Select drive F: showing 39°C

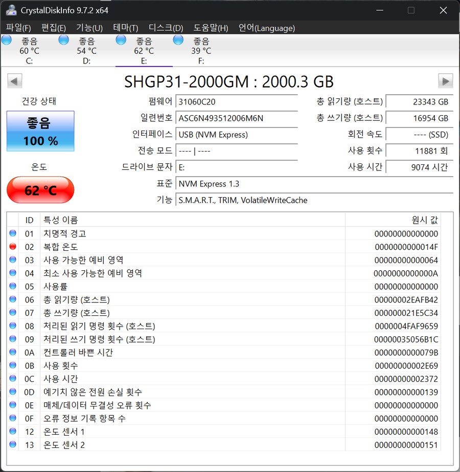[x=200, y=49]
